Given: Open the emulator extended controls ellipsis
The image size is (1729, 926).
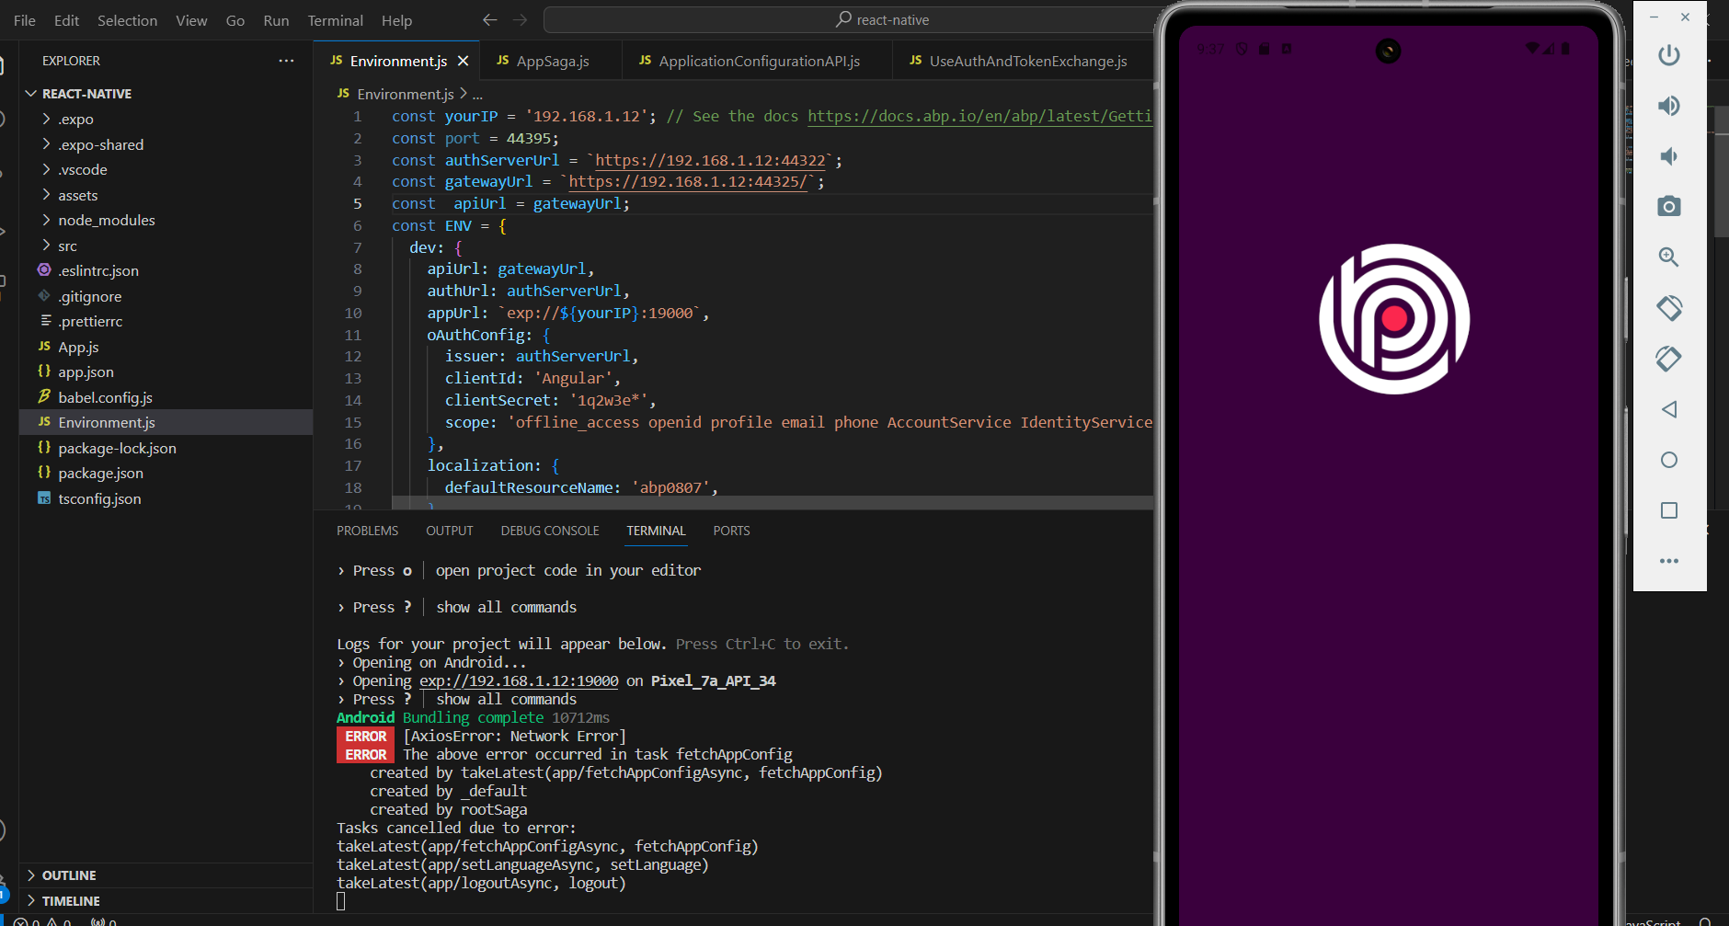Looking at the screenshot, I should [x=1668, y=561].
